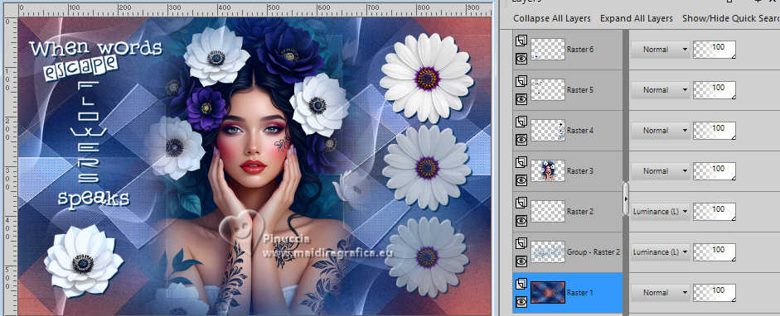Hide the Raster 6 layer with its eye
Image resolution: width=780 pixels, height=316 pixels.
[521, 59]
